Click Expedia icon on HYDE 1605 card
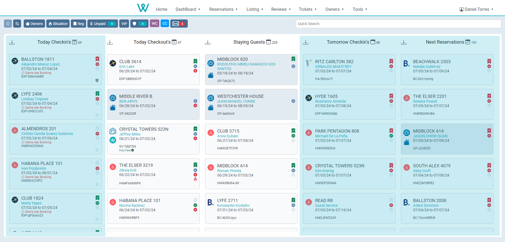The width and height of the screenshot is (505, 242). coord(309,98)
